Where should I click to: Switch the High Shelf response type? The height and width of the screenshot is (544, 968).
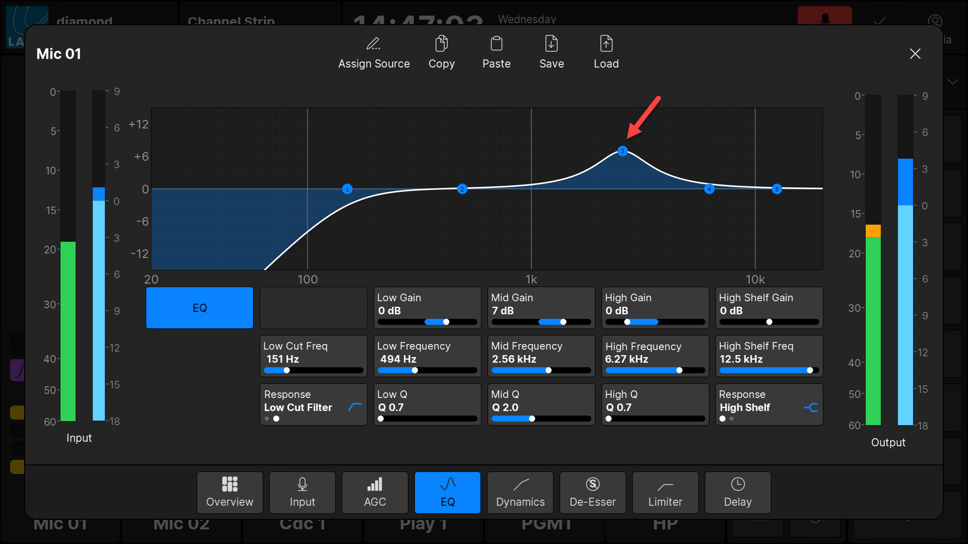click(x=769, y=404)
